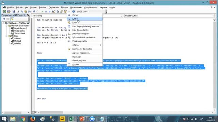Open the Edición menu
Image resolution: width=218 pixels, height=122 pixels.
[x=19, y=7]
